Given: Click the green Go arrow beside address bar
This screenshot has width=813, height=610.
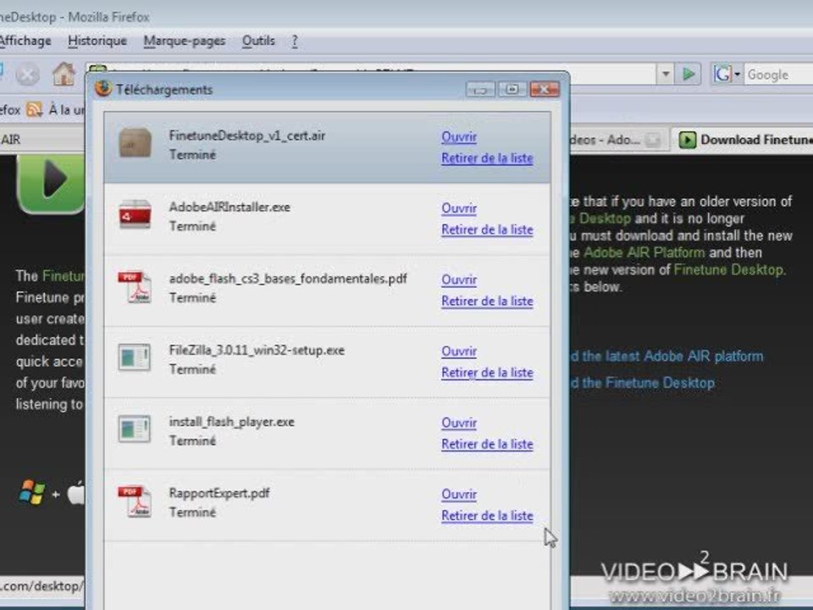Looking at the screenshot, I should [689, 75].
